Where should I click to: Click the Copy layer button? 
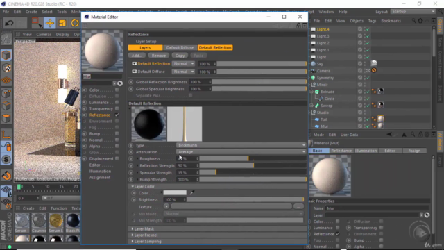[180, 56]
